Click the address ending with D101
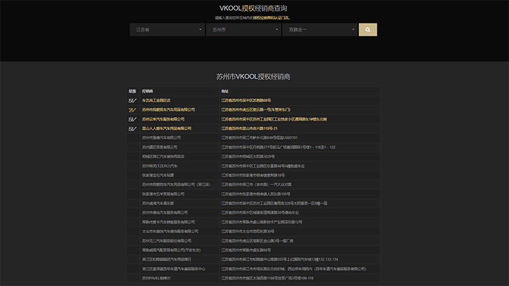 pos(260,137)
